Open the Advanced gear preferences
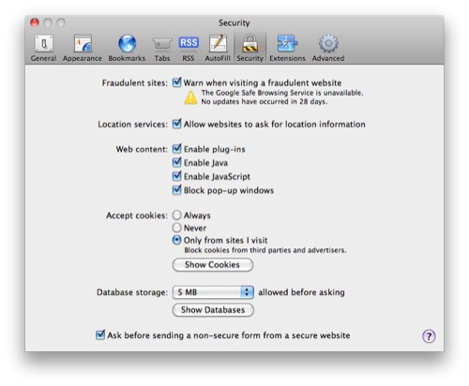Image resolution: width=469 pixels, height=386 pixels. point(328,48)
